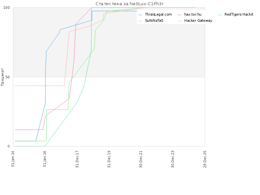Toggle the ThisisLegal.com legend entry
The width and height of the screenshot is (260, 195).
[155, 15]
